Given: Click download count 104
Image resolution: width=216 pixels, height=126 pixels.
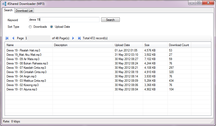Looking at the screenshot, I should pos(171,89).
